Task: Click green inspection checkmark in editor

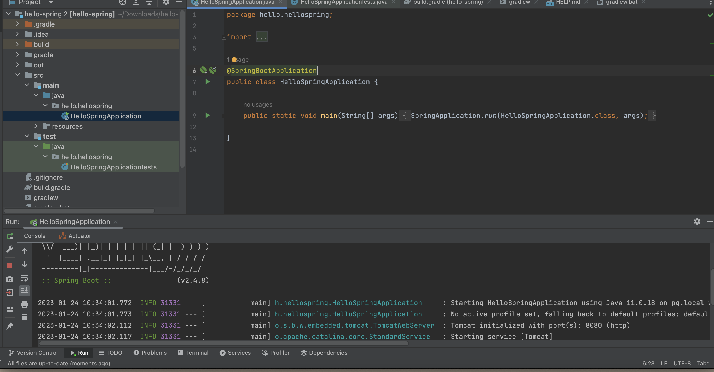Action: click(710, 15)
